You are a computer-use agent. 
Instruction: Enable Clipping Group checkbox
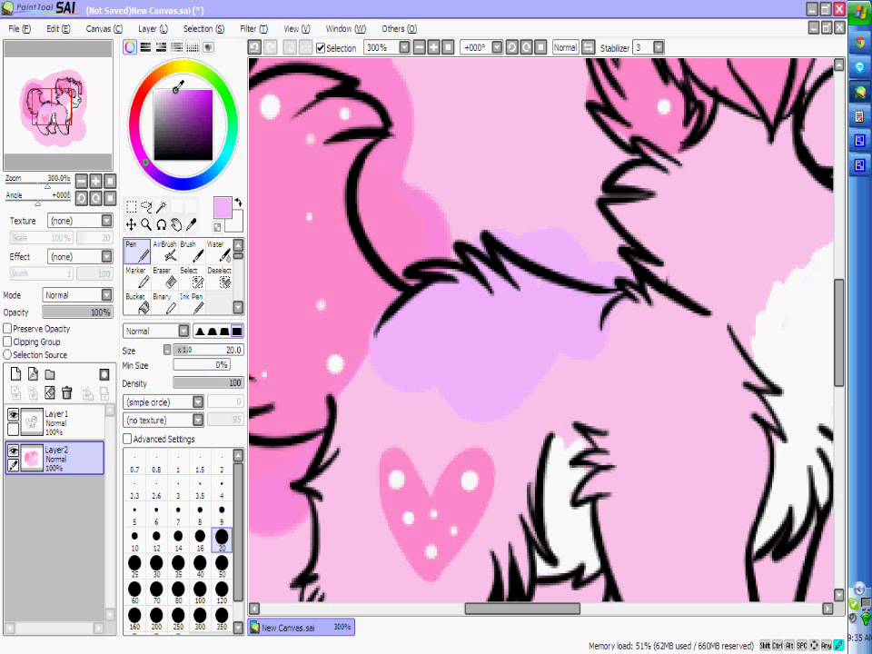[x=8, y=342]
